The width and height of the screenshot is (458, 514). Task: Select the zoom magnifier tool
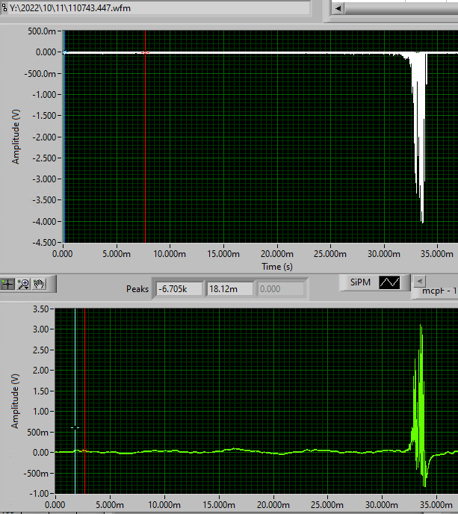[24, 284]
